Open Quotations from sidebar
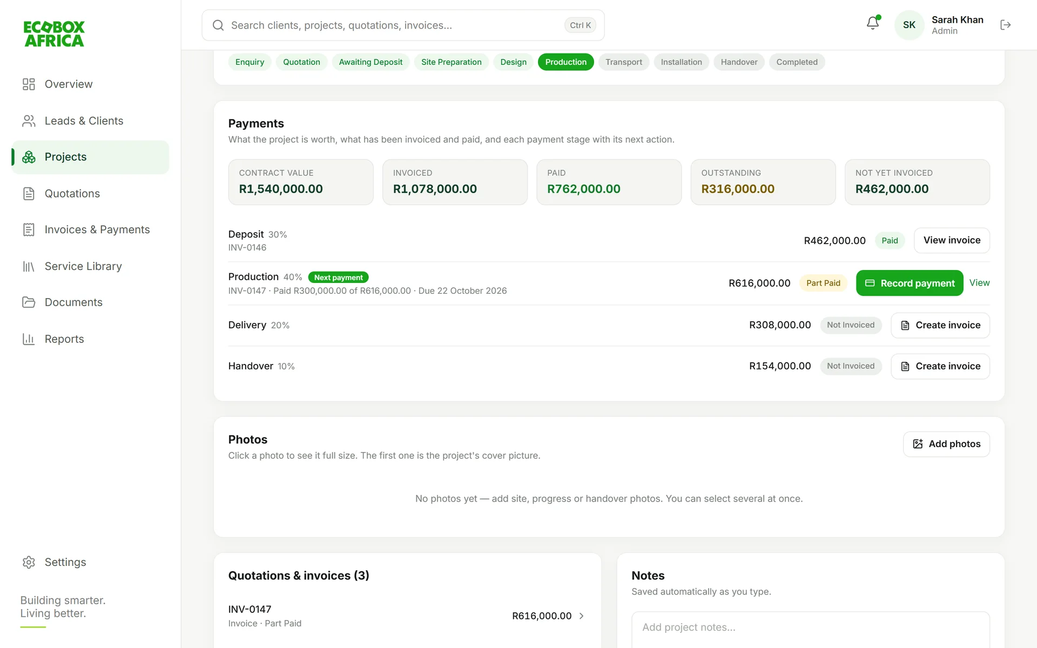The image size is (1037, 648). [x=90, y=194]
